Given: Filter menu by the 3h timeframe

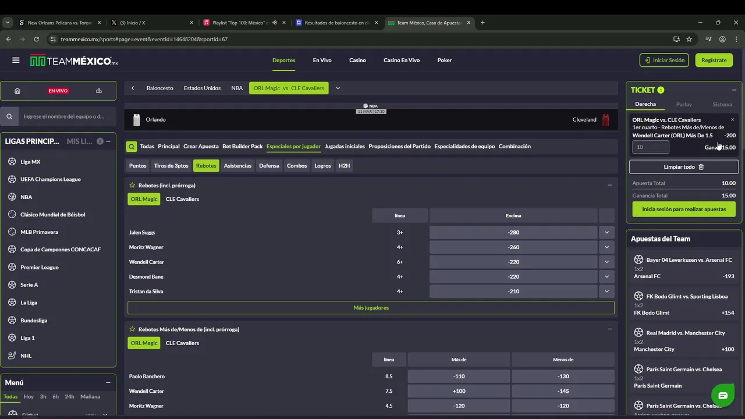Looking at the screenshot, I should coord(43,397).
